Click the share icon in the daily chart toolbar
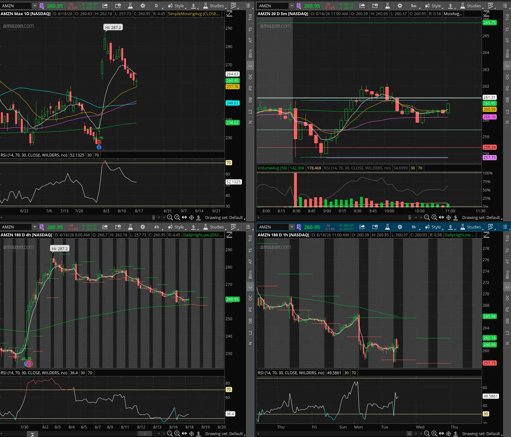The image size is (511, 437). pos(105,6)
